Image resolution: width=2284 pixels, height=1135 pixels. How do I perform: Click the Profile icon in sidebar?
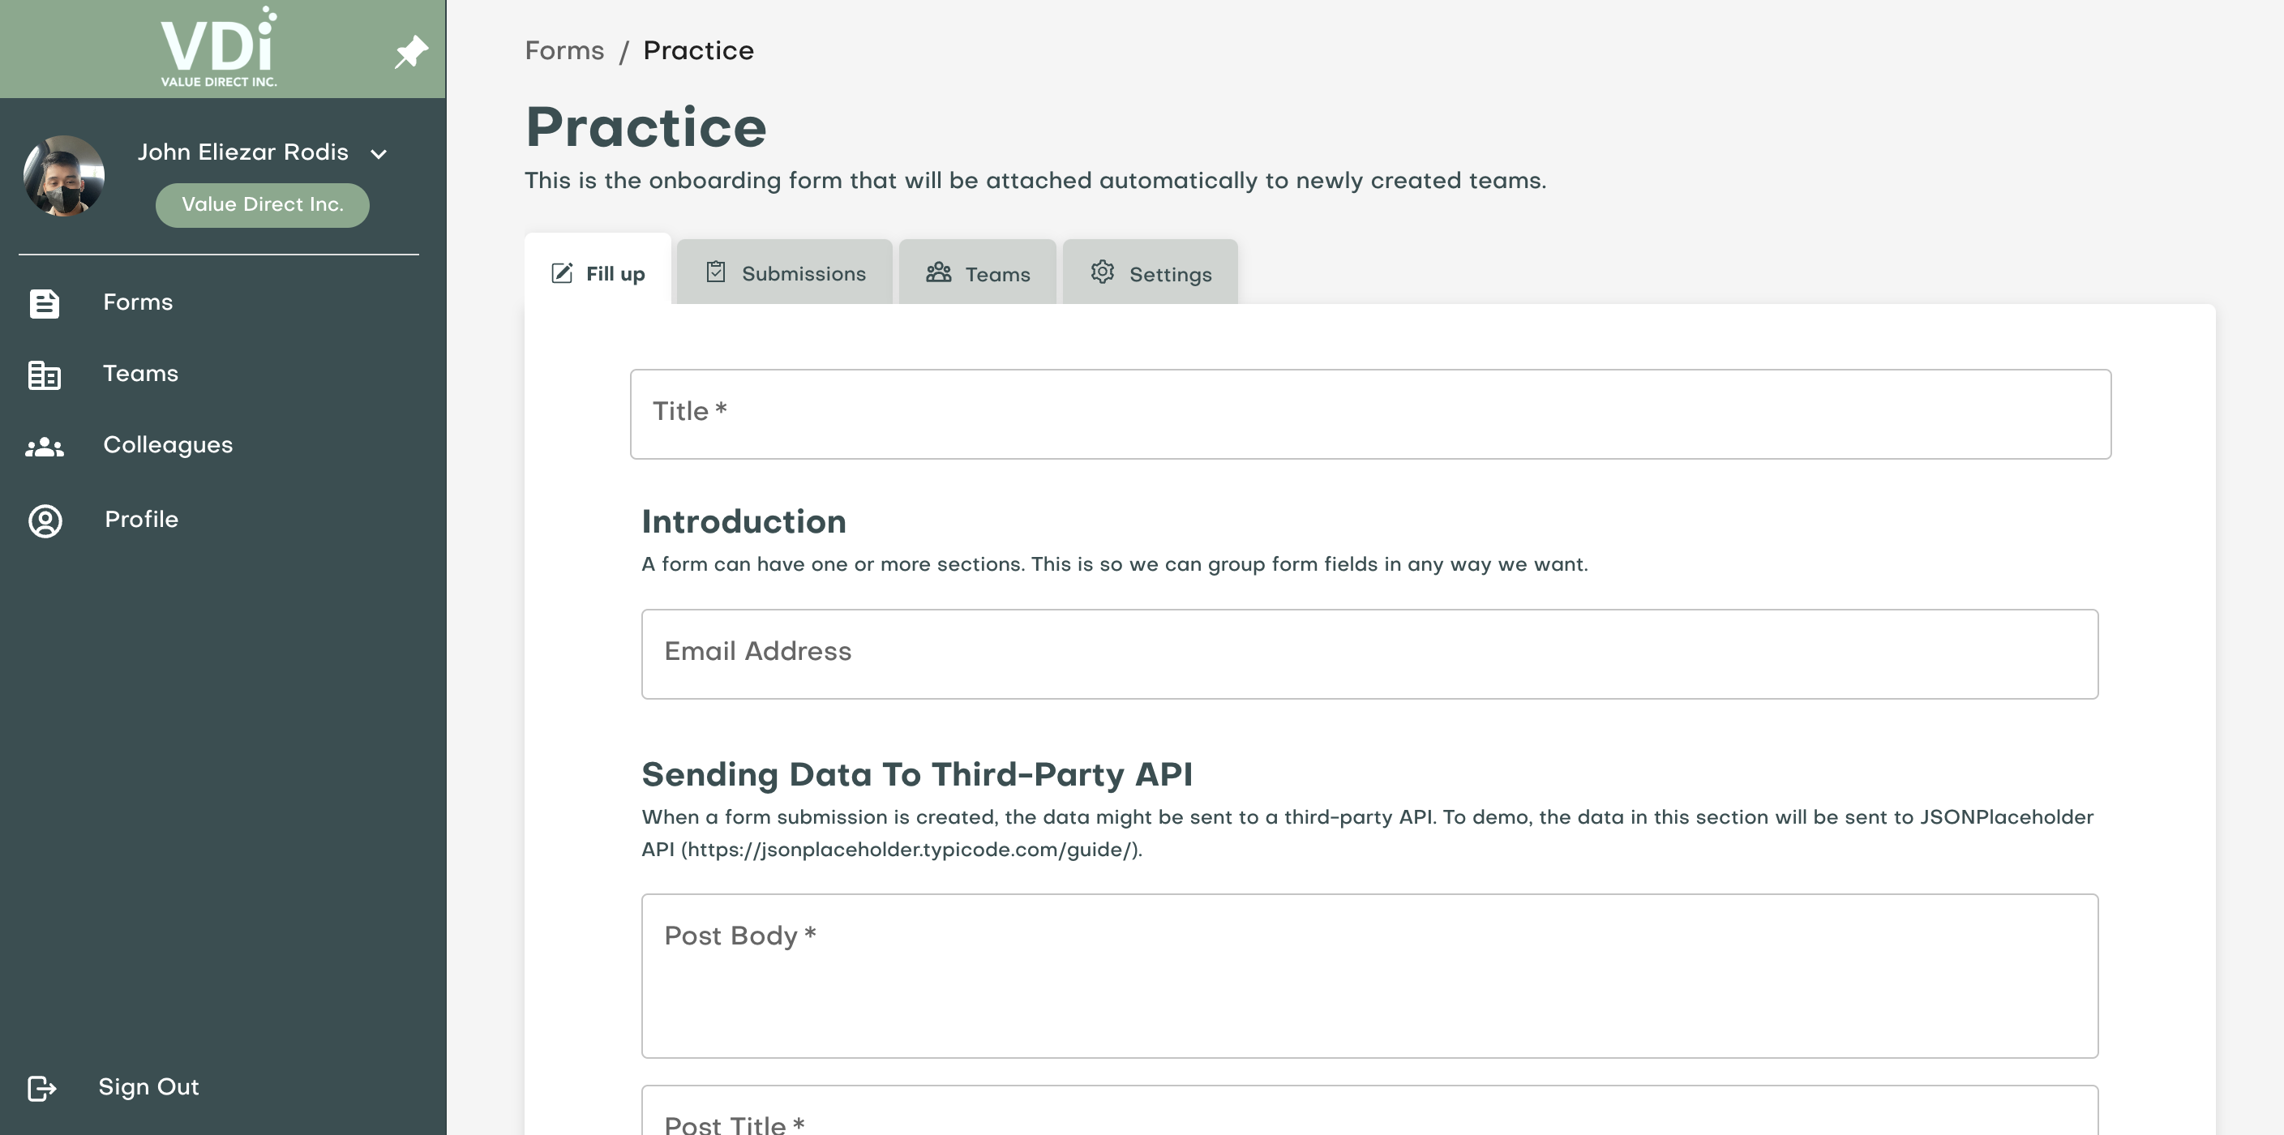42,520
